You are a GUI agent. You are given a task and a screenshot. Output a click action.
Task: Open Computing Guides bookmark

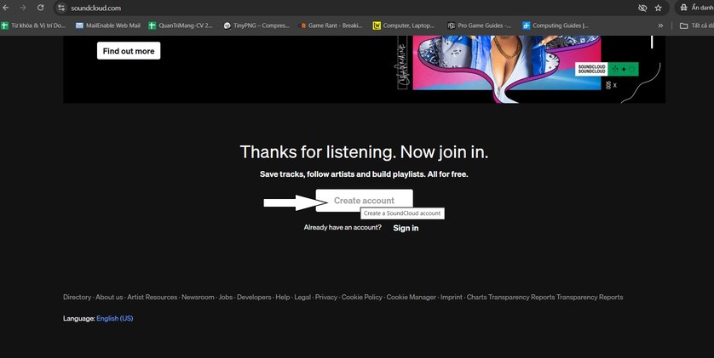tap(556, 26)
